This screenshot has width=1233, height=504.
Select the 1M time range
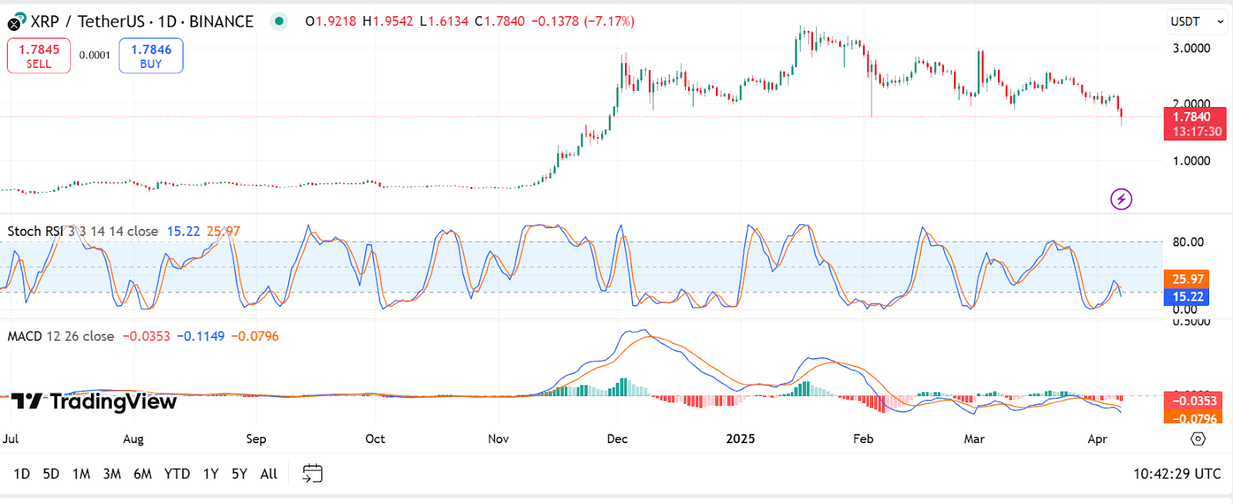(81, 474)
